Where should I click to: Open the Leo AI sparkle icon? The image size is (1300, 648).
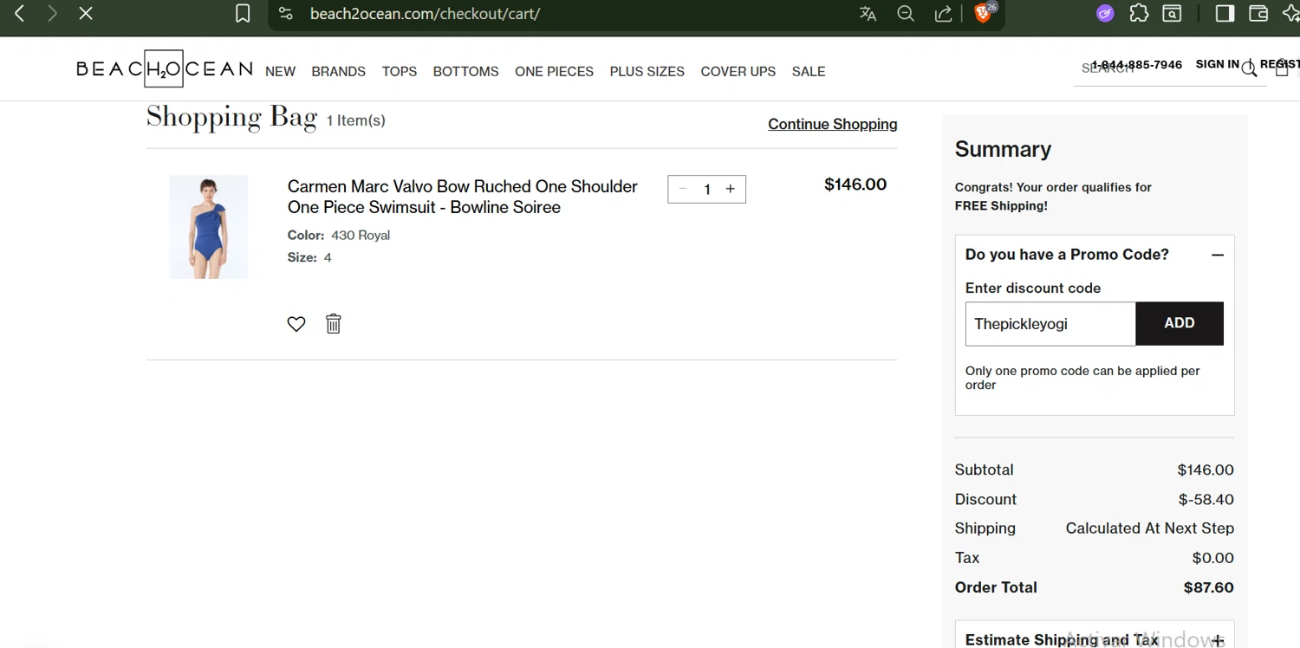point(1290,13)
